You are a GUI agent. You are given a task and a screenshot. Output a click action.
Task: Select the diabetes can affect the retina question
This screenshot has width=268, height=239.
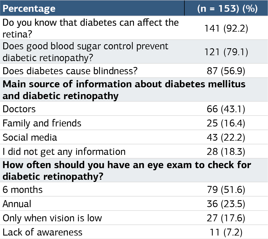pyautogui.click(x=91, y=28)
